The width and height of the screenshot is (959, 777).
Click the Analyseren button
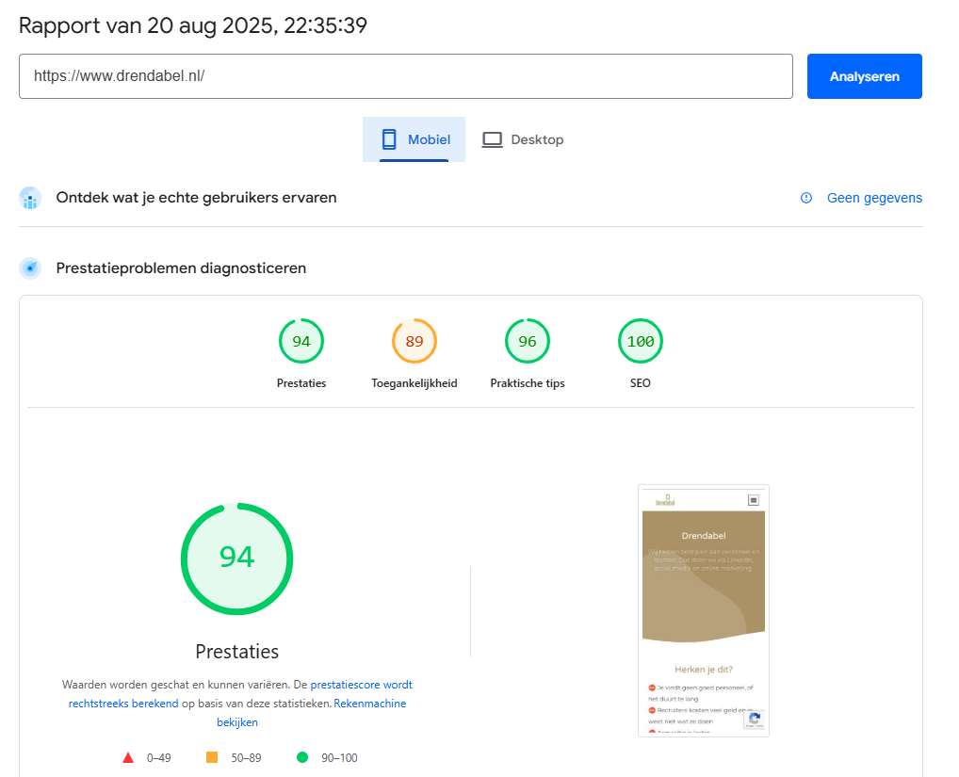point(864,76)
